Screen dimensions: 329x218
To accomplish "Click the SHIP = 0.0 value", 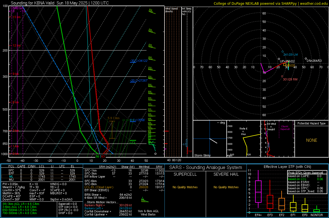I will click(x=65, y=213).
